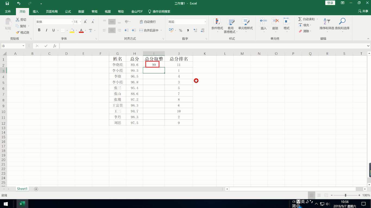Increase decimal places
371x208 pixels.
[195, 30]
